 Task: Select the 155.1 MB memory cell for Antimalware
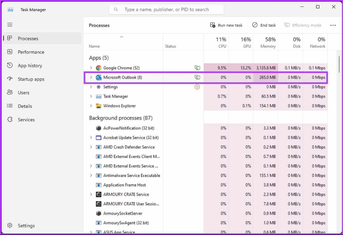pyautogui.click(x=266, y=176)
